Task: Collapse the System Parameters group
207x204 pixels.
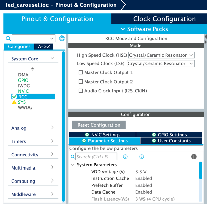Action: tap(73, 165)
